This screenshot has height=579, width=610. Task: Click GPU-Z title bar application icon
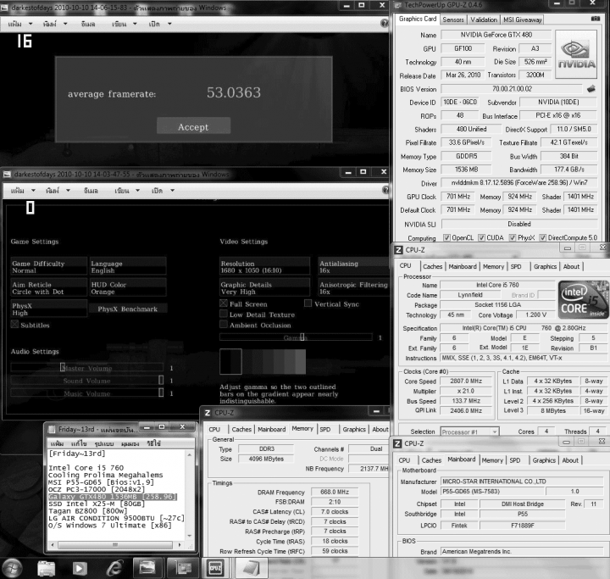point(397,5)
